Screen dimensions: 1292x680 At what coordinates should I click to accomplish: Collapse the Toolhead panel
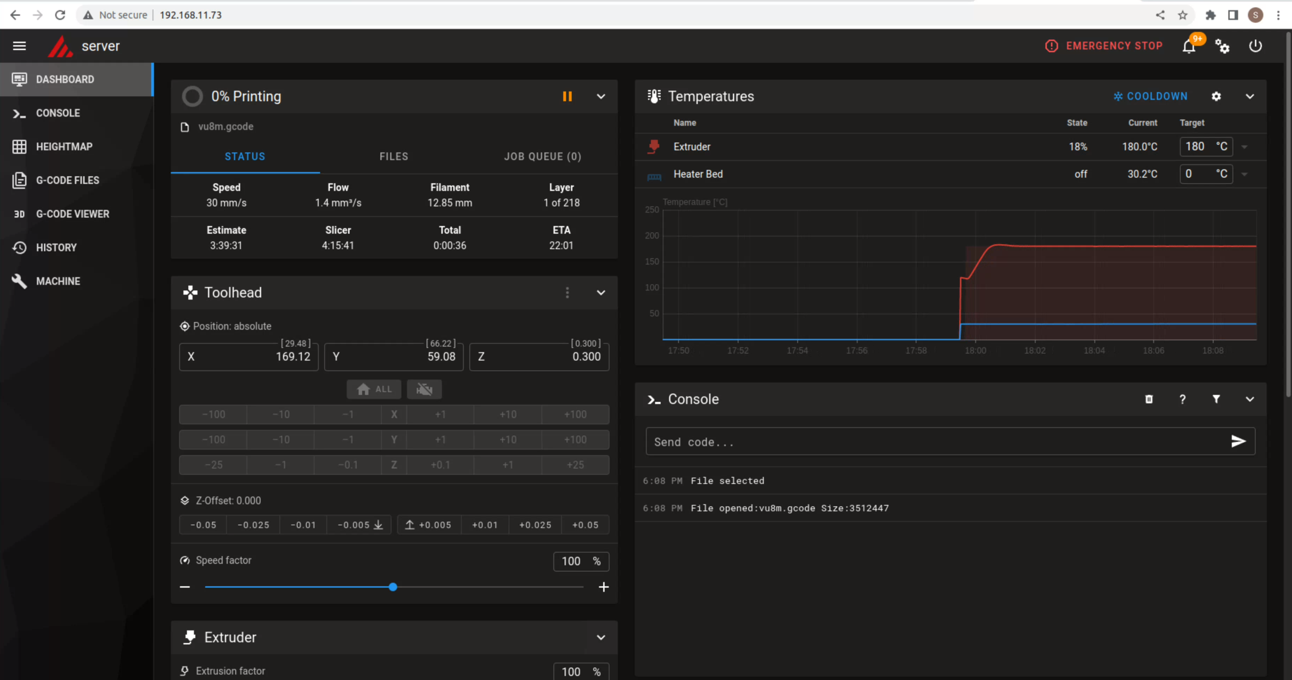pos(600,292)
